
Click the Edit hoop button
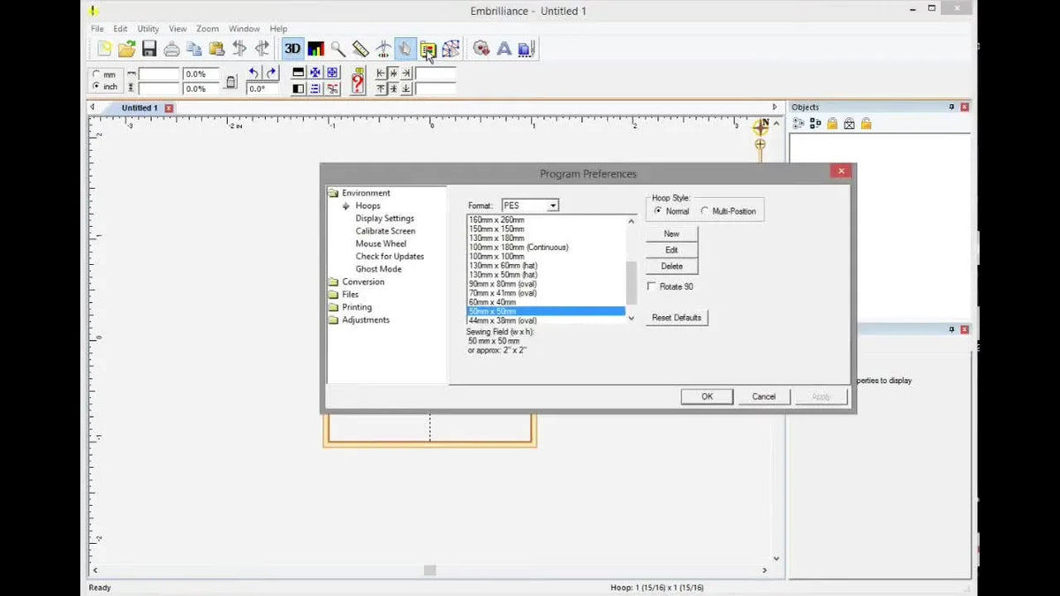(x=671, y=250)
